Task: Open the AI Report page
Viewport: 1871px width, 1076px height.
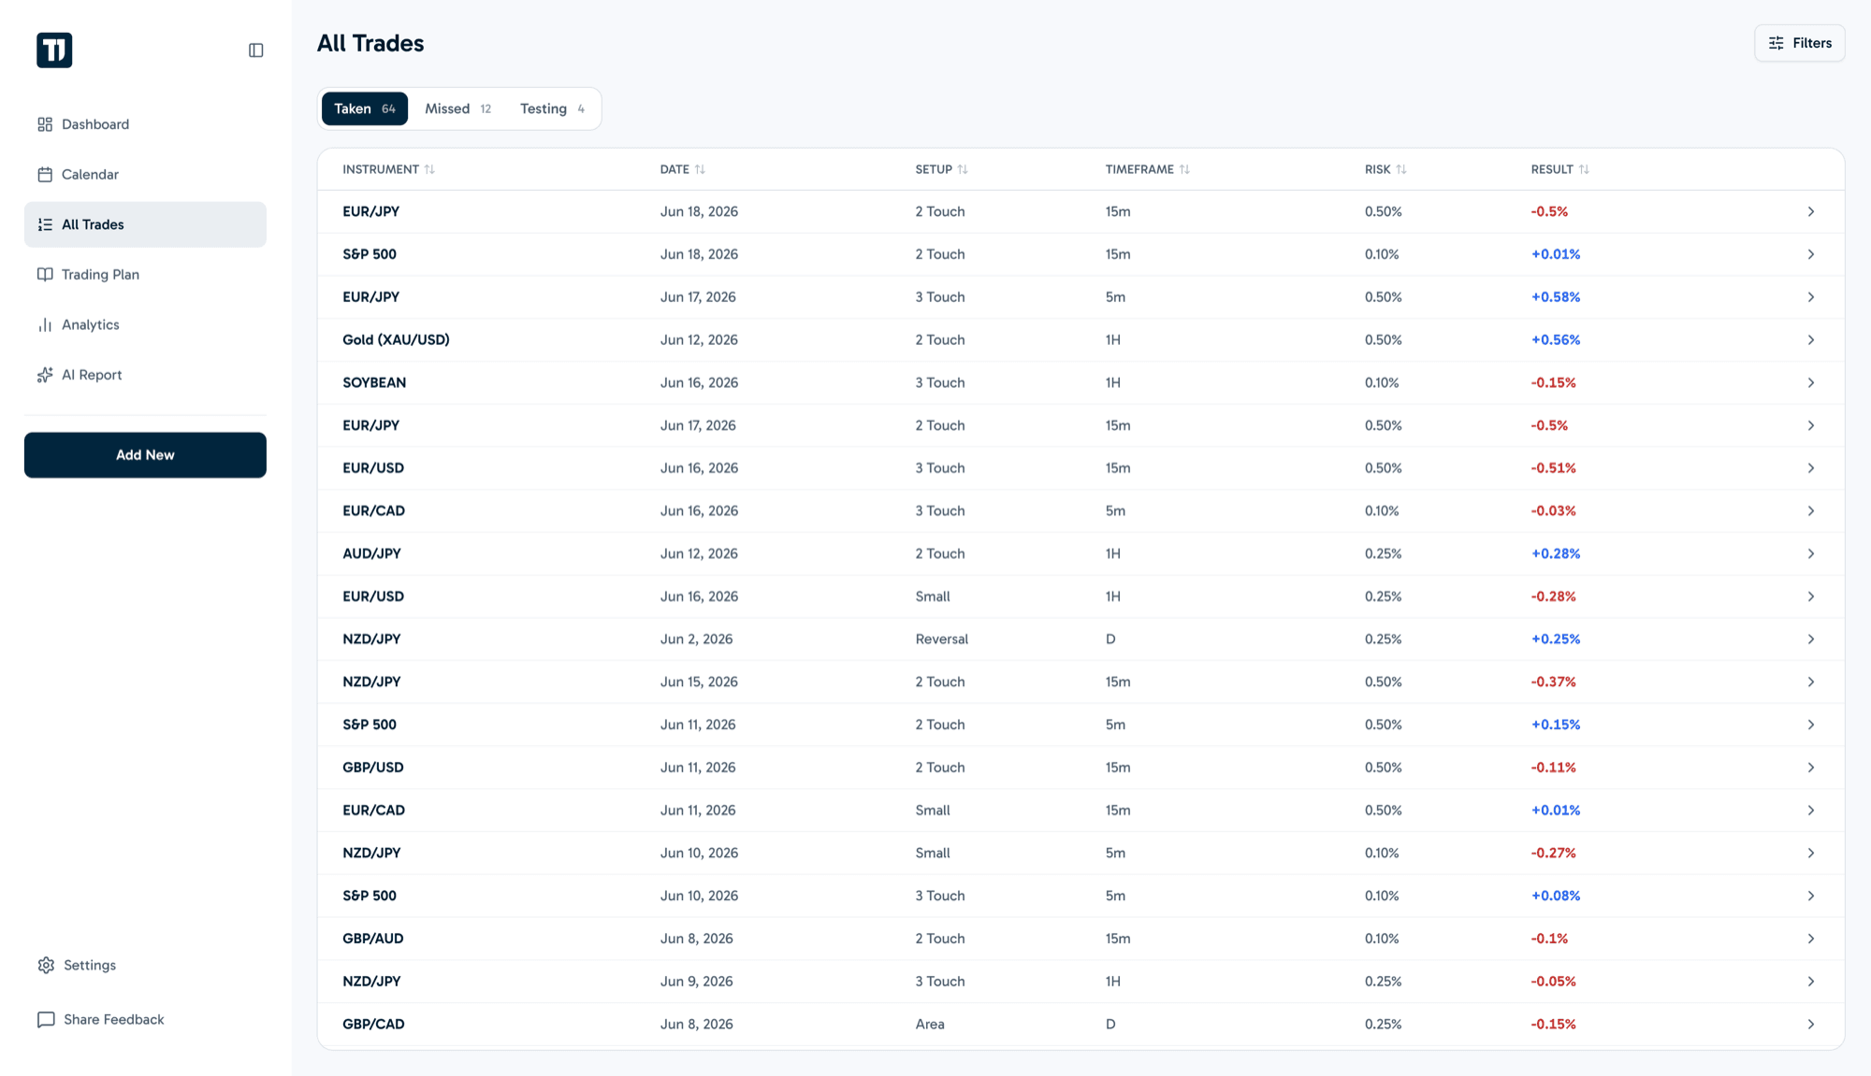Action: pos(145,375)
